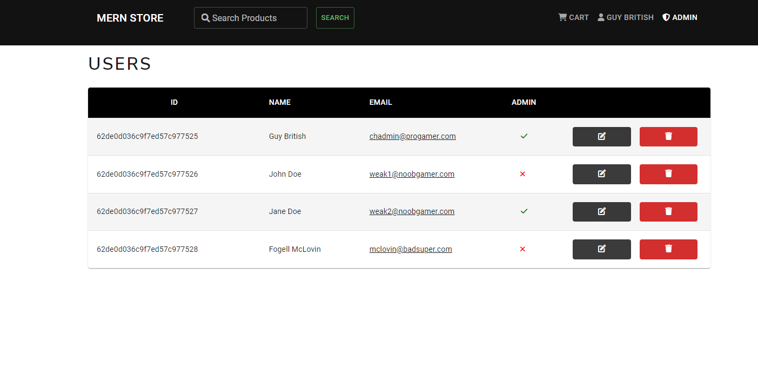Click the name cell Jane Doe
Image resolution: width=758 pixels, height=381 pixels.
pyautogui.click(x=285, y=211)
